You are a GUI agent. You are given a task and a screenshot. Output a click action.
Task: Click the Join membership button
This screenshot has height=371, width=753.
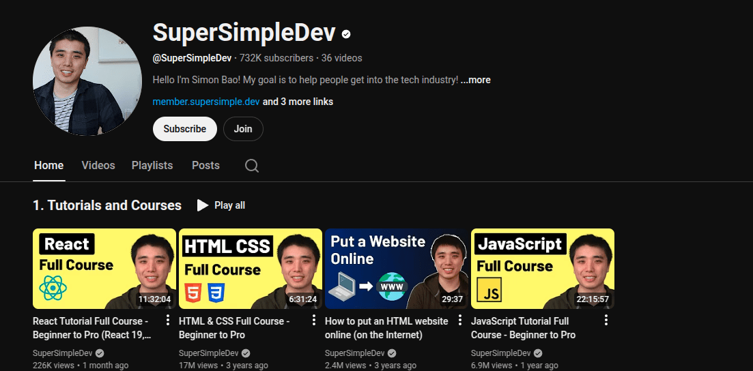(243, 129)
